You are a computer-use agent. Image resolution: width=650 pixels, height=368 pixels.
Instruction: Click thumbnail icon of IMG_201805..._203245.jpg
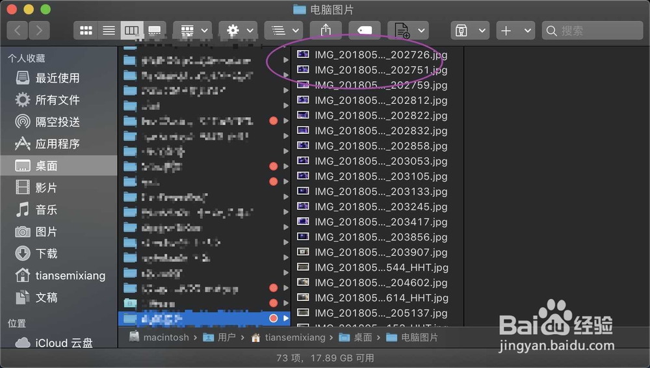click(303, 206)
